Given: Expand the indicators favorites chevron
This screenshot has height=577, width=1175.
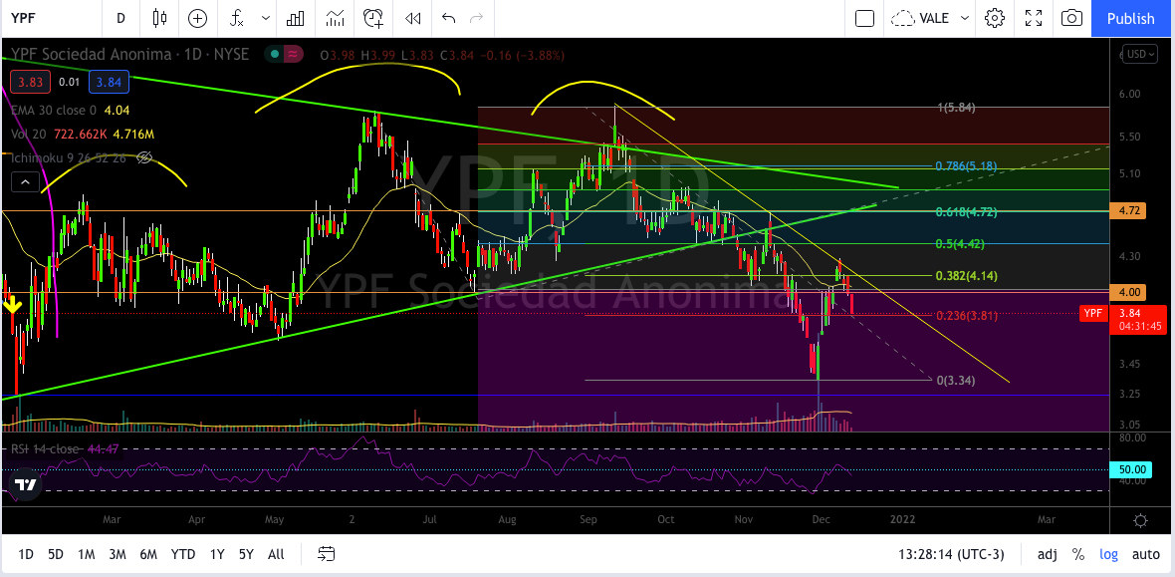Looking at the screenshot, I should 265,18.
